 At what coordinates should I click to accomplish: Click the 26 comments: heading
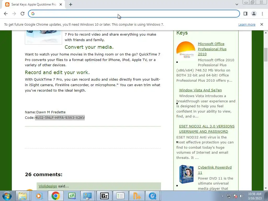pyautogui.click(x=44, y=174)
